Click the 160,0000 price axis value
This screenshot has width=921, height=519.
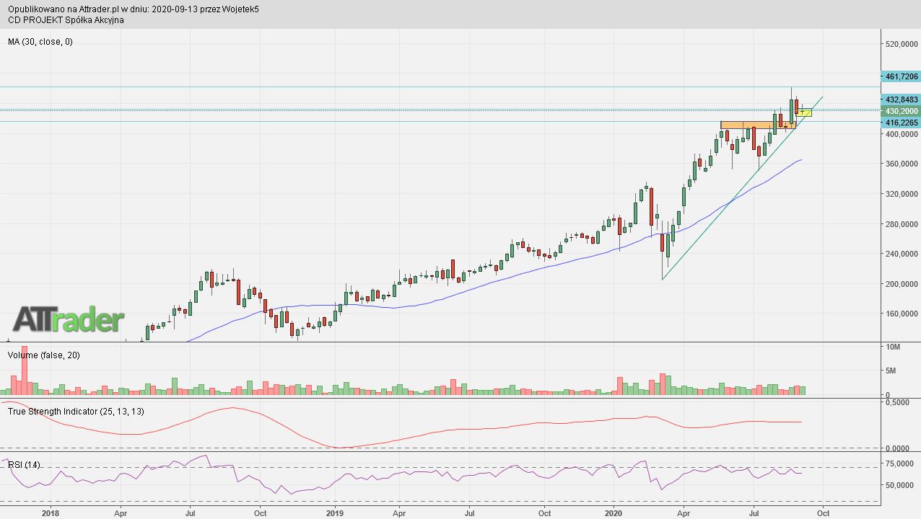click(x=902, y=314)
